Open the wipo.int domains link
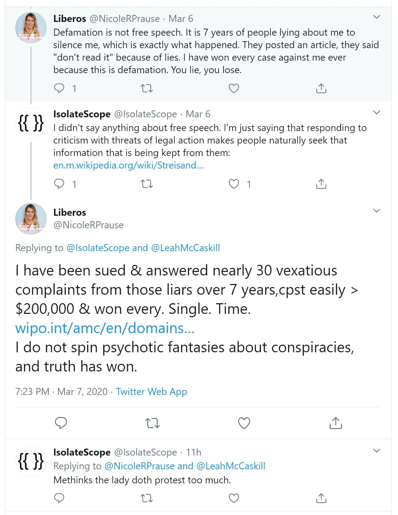The image size is (398, 515). click(105, 328)
